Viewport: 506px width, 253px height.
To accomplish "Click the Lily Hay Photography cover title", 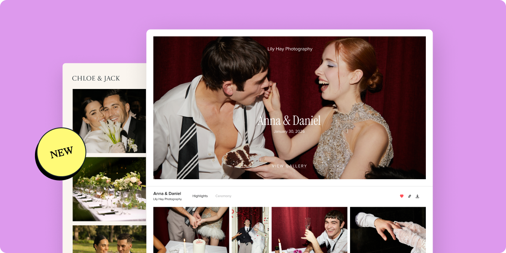I will [290, 49].
